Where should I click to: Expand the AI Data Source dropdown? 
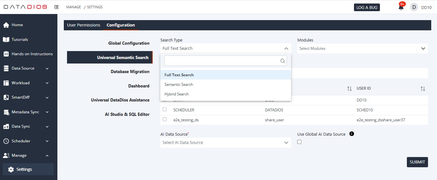coord(225,143)
